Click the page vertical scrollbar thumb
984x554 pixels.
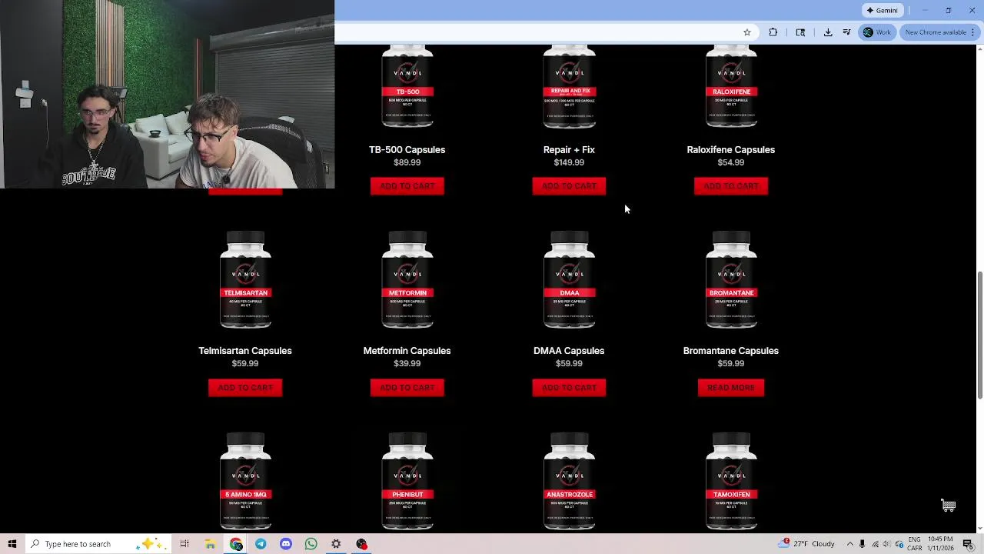[979, 335]
